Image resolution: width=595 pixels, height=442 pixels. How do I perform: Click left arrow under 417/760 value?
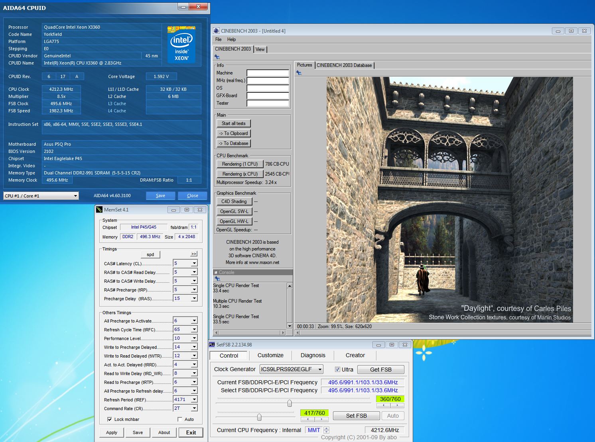pos(307,419)
